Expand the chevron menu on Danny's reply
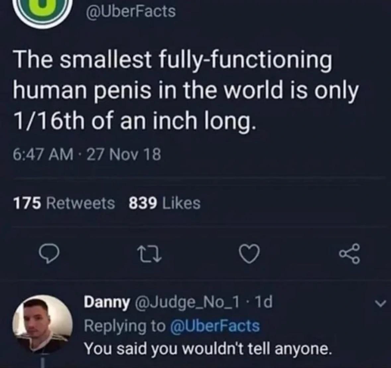This screenshot has width=391, height=368. tap(382, 303)
